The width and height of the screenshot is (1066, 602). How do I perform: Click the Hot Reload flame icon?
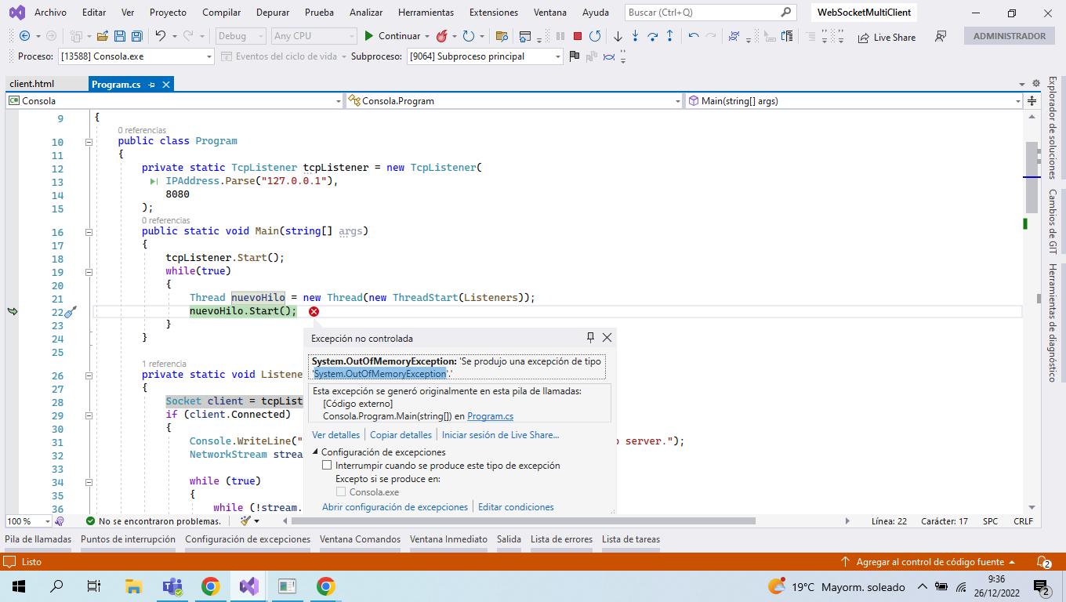[x=442, y=36]
